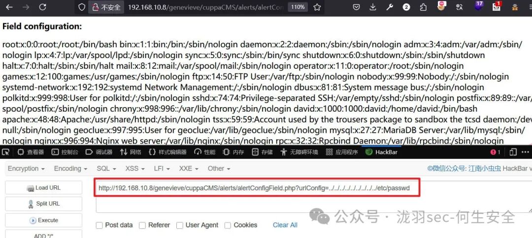Click the extension with the red 1 badge
The height and width of the screenshot is (238, 532).
[x=497, y=6]
